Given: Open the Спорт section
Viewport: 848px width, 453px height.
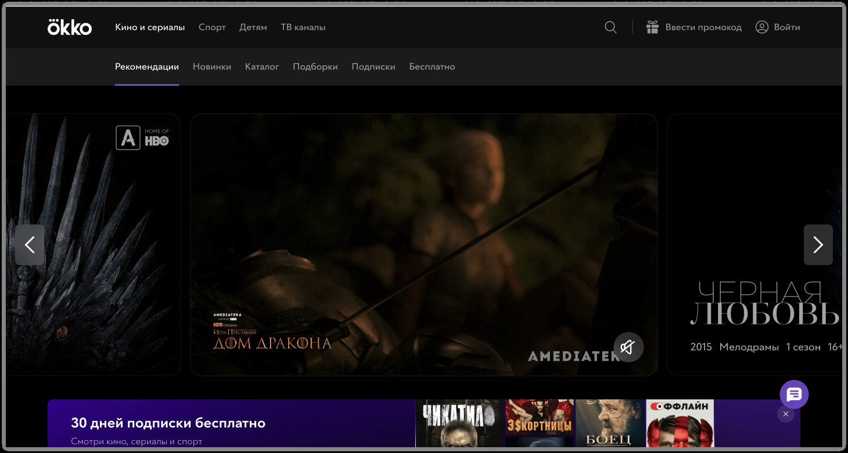Looking at the screenshot, I should (212, 27).
